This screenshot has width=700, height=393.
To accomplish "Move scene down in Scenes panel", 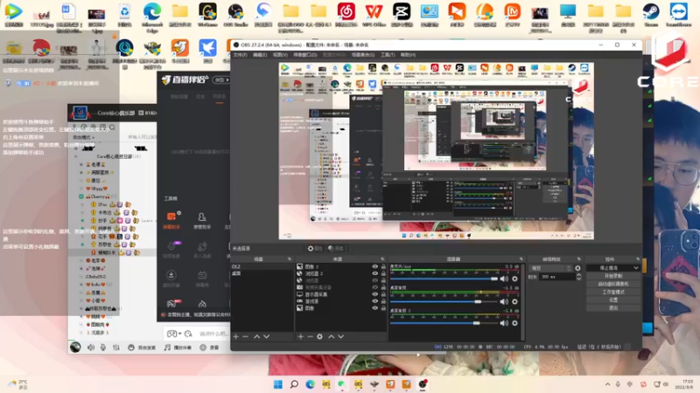I will pos(267,337).
